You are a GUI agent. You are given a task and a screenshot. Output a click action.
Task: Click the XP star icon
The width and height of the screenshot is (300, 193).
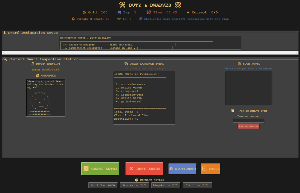(x=119, y=19)
